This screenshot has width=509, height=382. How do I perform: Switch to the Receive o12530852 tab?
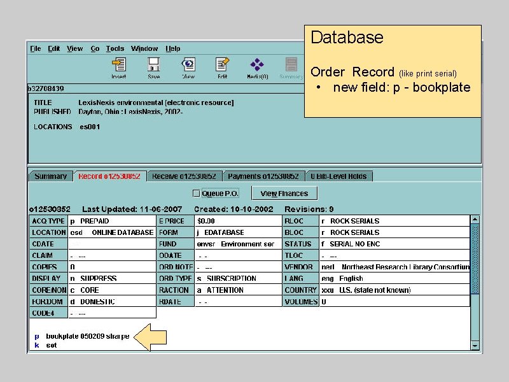[x=184, y=176]
